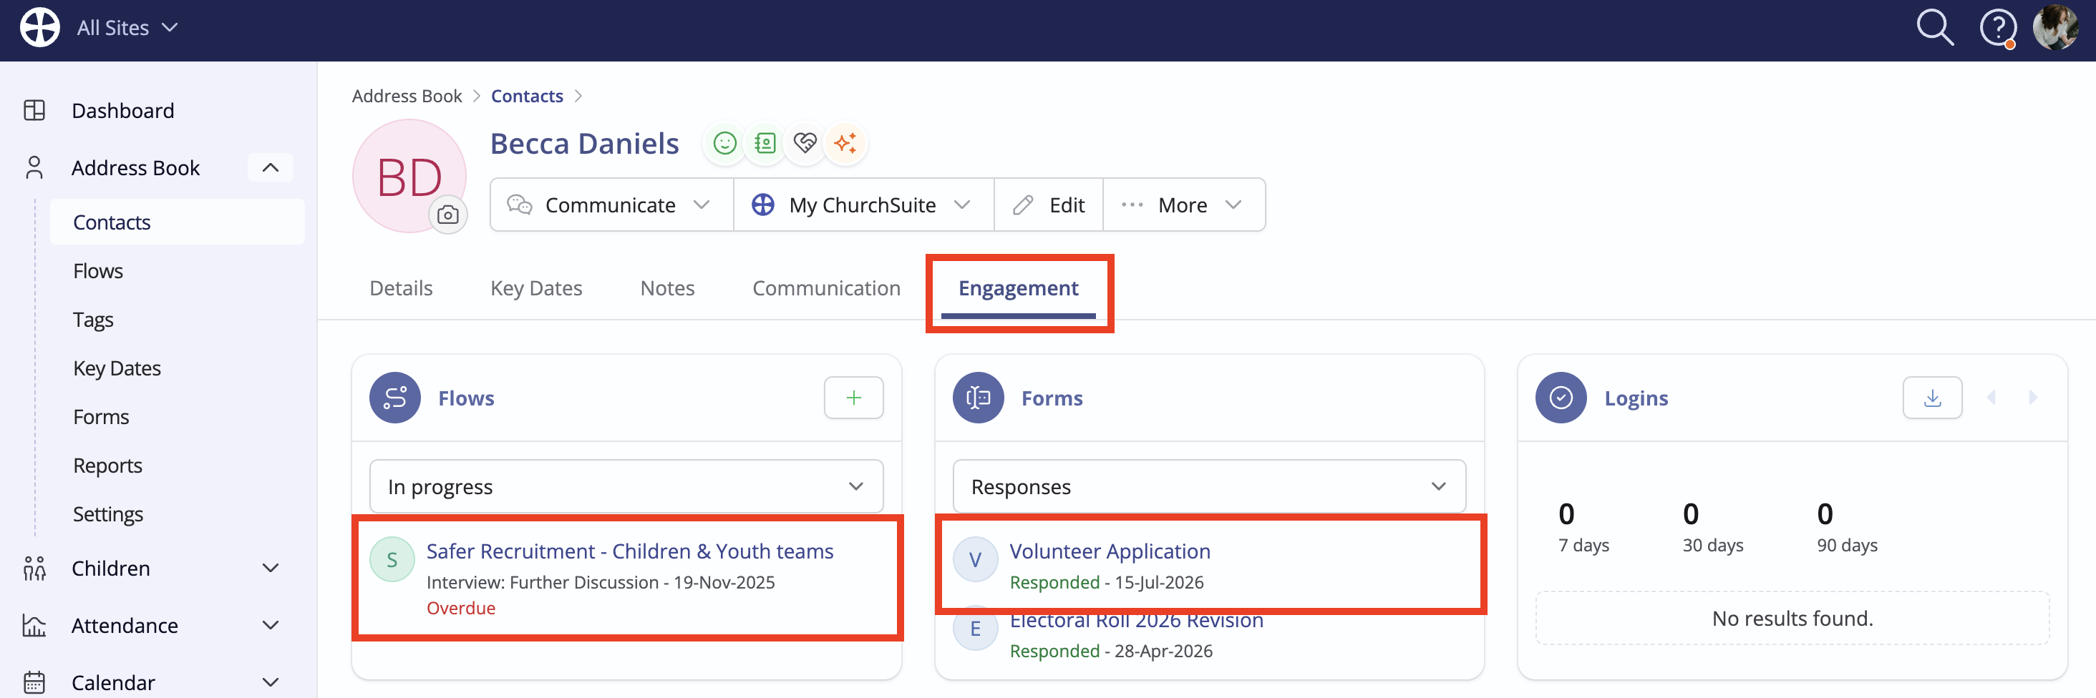
Task: Click the E avatar of Electoral Roll
Action: (x=975, y=628)
